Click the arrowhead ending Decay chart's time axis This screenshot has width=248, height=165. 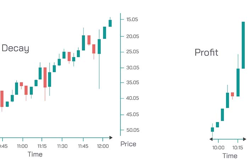click(111, 137)
